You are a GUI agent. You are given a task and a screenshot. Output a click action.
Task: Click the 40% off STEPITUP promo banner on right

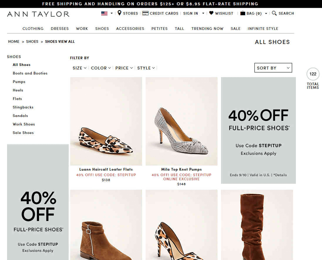tap(258, 130)
